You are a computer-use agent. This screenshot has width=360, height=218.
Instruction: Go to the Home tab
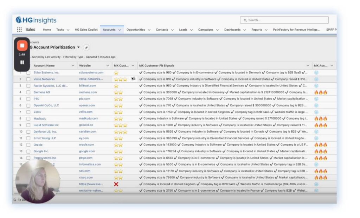pos(47,30)
